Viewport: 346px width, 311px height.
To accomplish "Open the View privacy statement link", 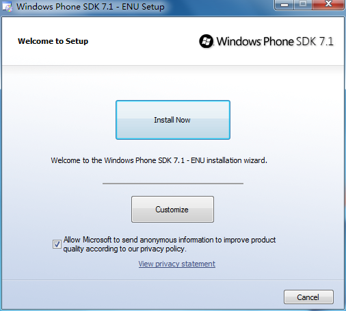I will click(177, 264).
